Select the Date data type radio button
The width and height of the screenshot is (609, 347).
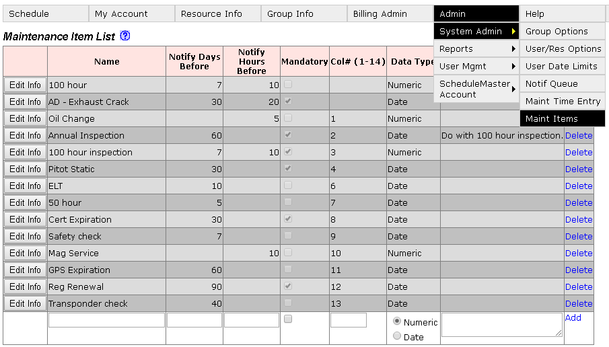(x=396, y=336)
